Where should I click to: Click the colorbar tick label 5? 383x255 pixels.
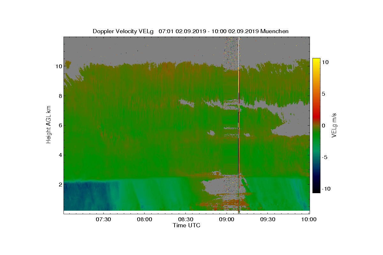point(323,94)
